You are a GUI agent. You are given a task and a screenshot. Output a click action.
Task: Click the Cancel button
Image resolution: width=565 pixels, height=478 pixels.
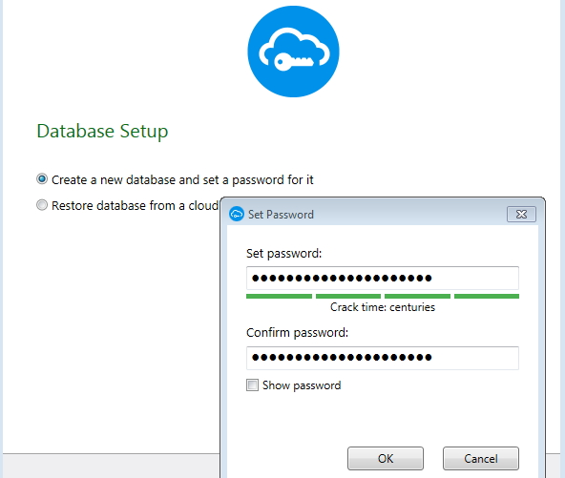pos(481,459)
